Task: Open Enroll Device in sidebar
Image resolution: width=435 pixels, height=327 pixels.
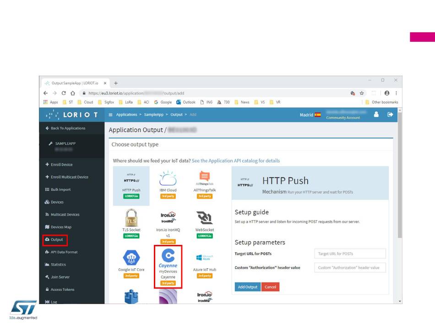Action: 59,165
